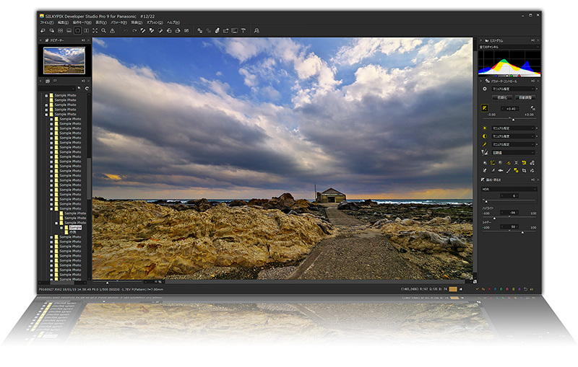Click the fish-shaped color controller icon
Screen dimensions: 578x367
click(500, 170)
